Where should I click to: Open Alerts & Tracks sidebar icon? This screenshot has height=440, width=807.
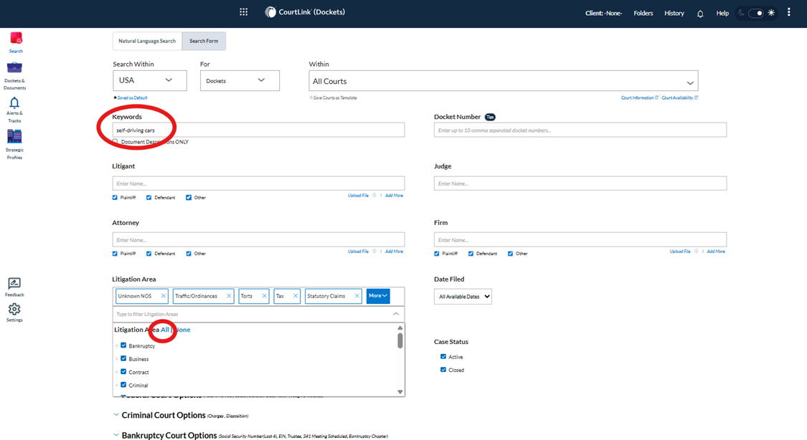pyautogui.click(x=14, y=104)
